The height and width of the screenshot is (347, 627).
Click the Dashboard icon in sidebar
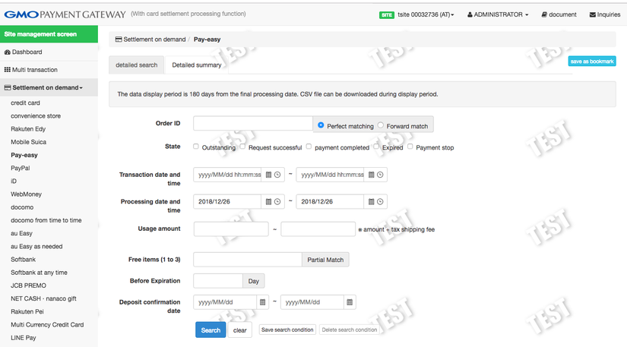8,52
